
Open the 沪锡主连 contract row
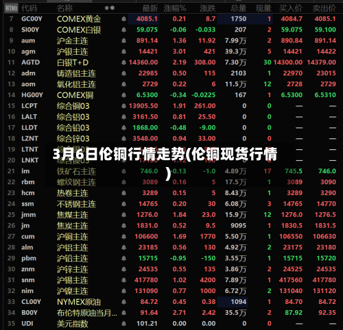click(x=171, y=280)
